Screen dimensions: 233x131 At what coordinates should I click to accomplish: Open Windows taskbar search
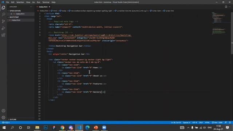[12, 128]
